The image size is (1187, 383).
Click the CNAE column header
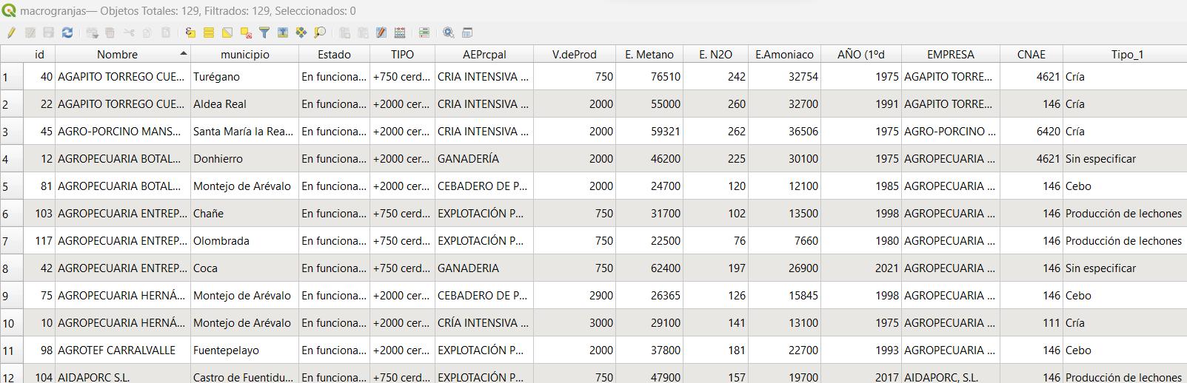tap(1031, 54)
